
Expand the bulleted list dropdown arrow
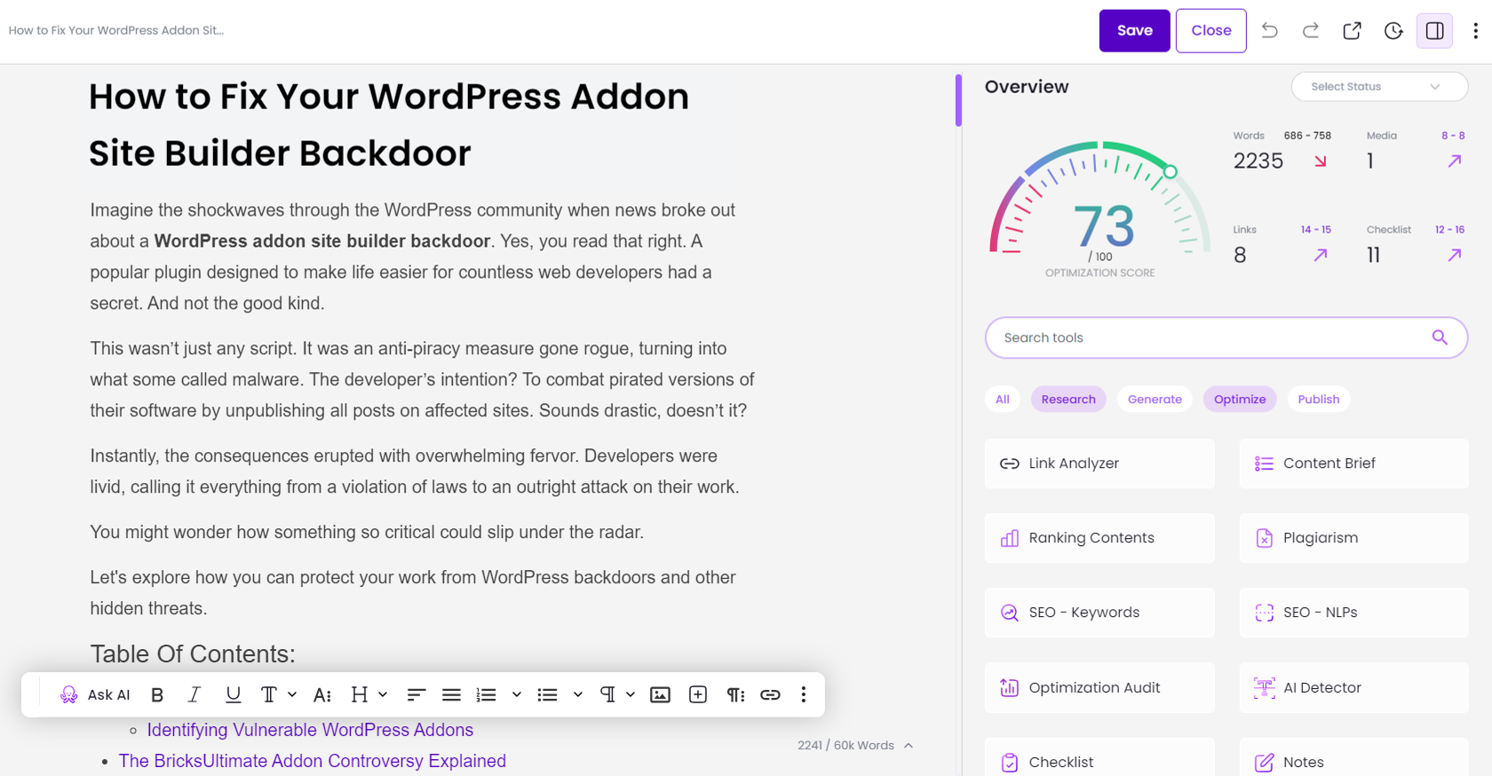(x=577, y=694)
